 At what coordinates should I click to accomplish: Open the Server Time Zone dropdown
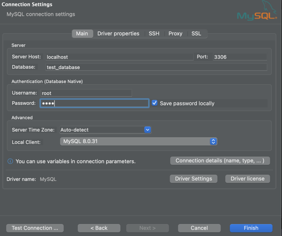[148, 130]
